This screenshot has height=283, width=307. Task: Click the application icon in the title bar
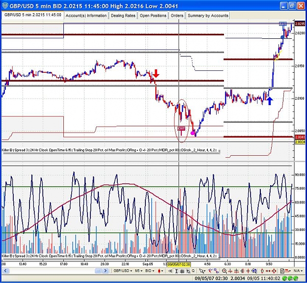5,5
